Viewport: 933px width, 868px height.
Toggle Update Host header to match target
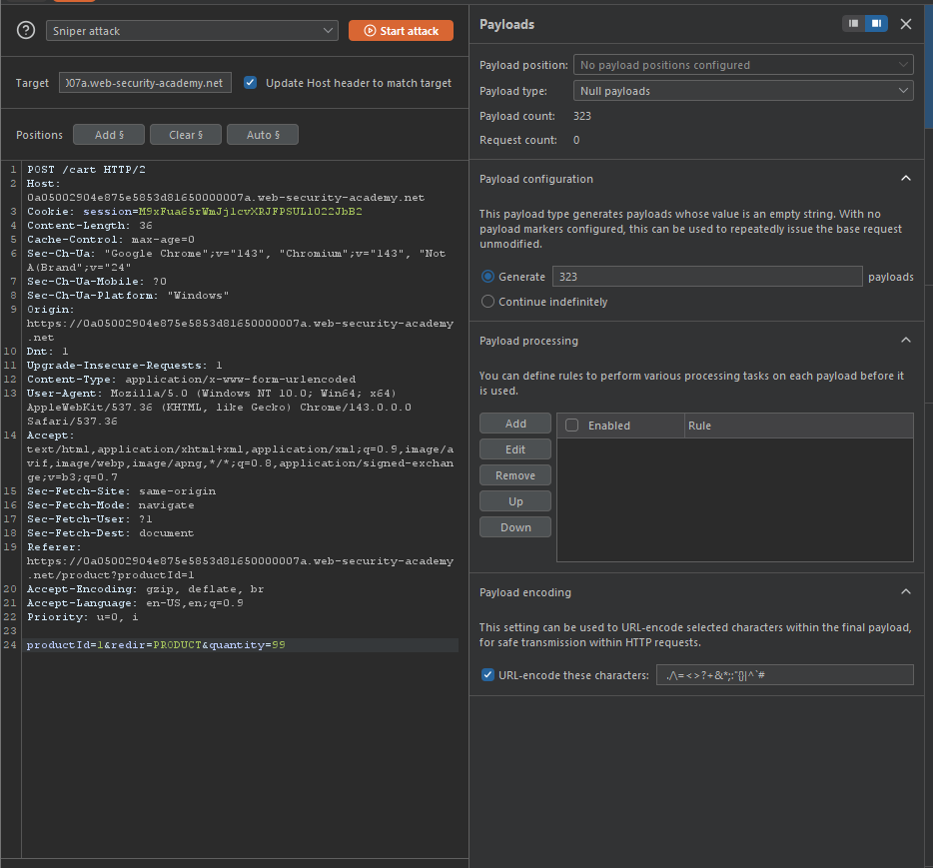point(251,83)
